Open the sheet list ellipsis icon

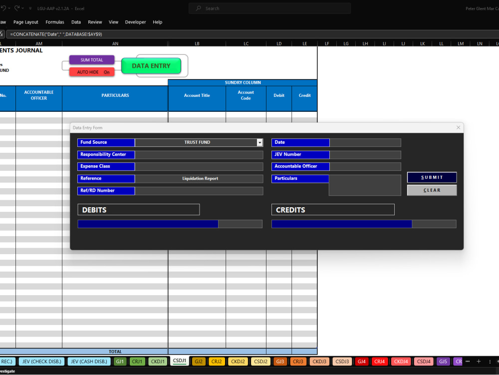[468, 361]
